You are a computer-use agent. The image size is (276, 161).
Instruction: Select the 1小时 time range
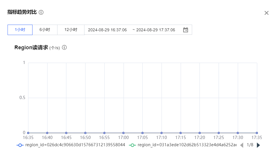(20, 30)
